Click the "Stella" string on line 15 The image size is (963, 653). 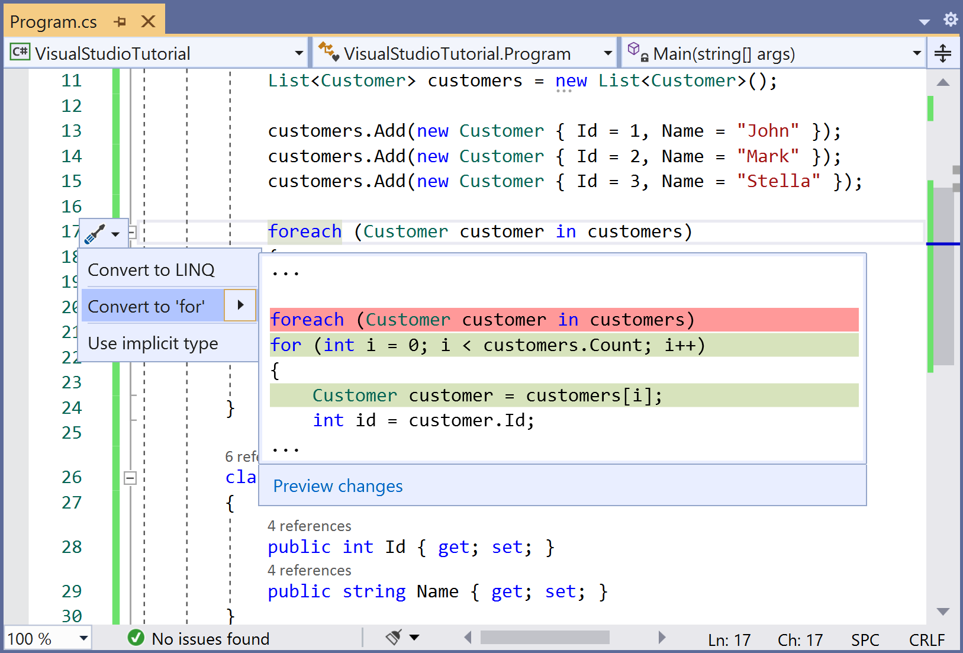click(x=778, y=181)
